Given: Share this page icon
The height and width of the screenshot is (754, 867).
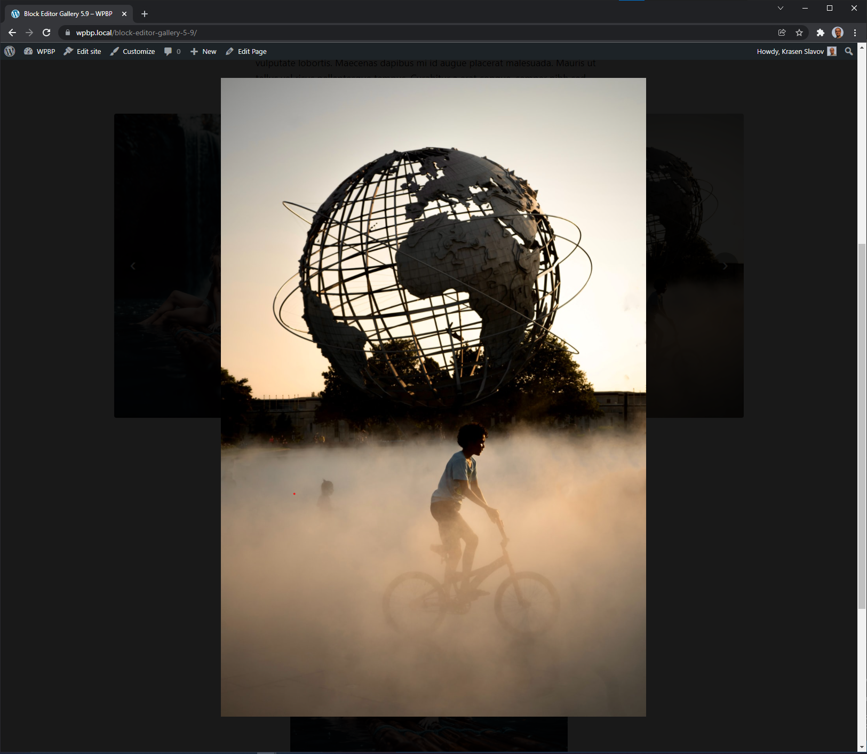Looking at the screenshot, I should click(782, 33).
